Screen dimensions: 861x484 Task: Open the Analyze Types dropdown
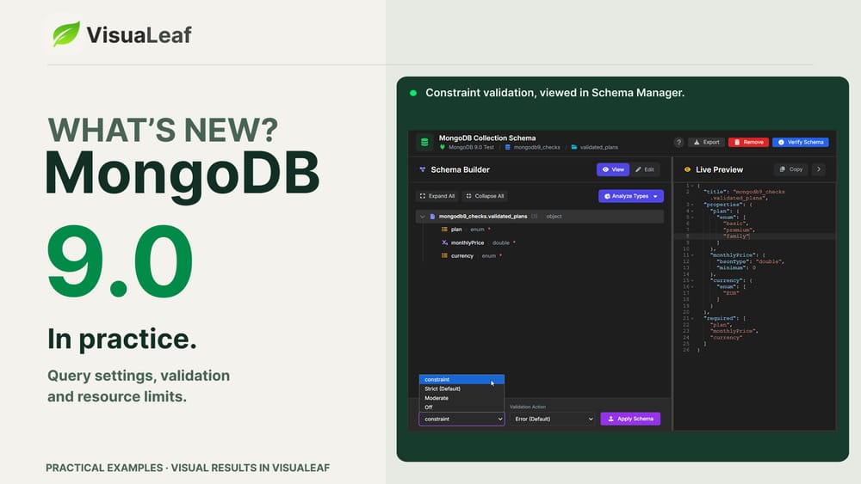coord(630,196)
